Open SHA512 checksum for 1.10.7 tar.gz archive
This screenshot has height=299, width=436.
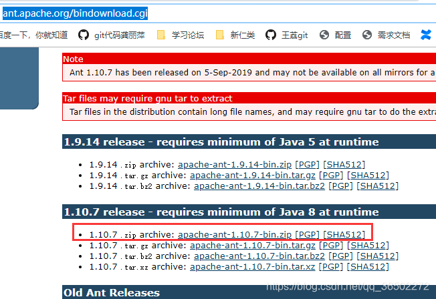368,246
